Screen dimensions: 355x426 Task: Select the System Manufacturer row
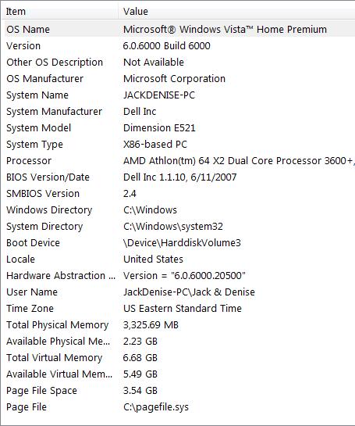pyautogui.click(x=178, y=112)
